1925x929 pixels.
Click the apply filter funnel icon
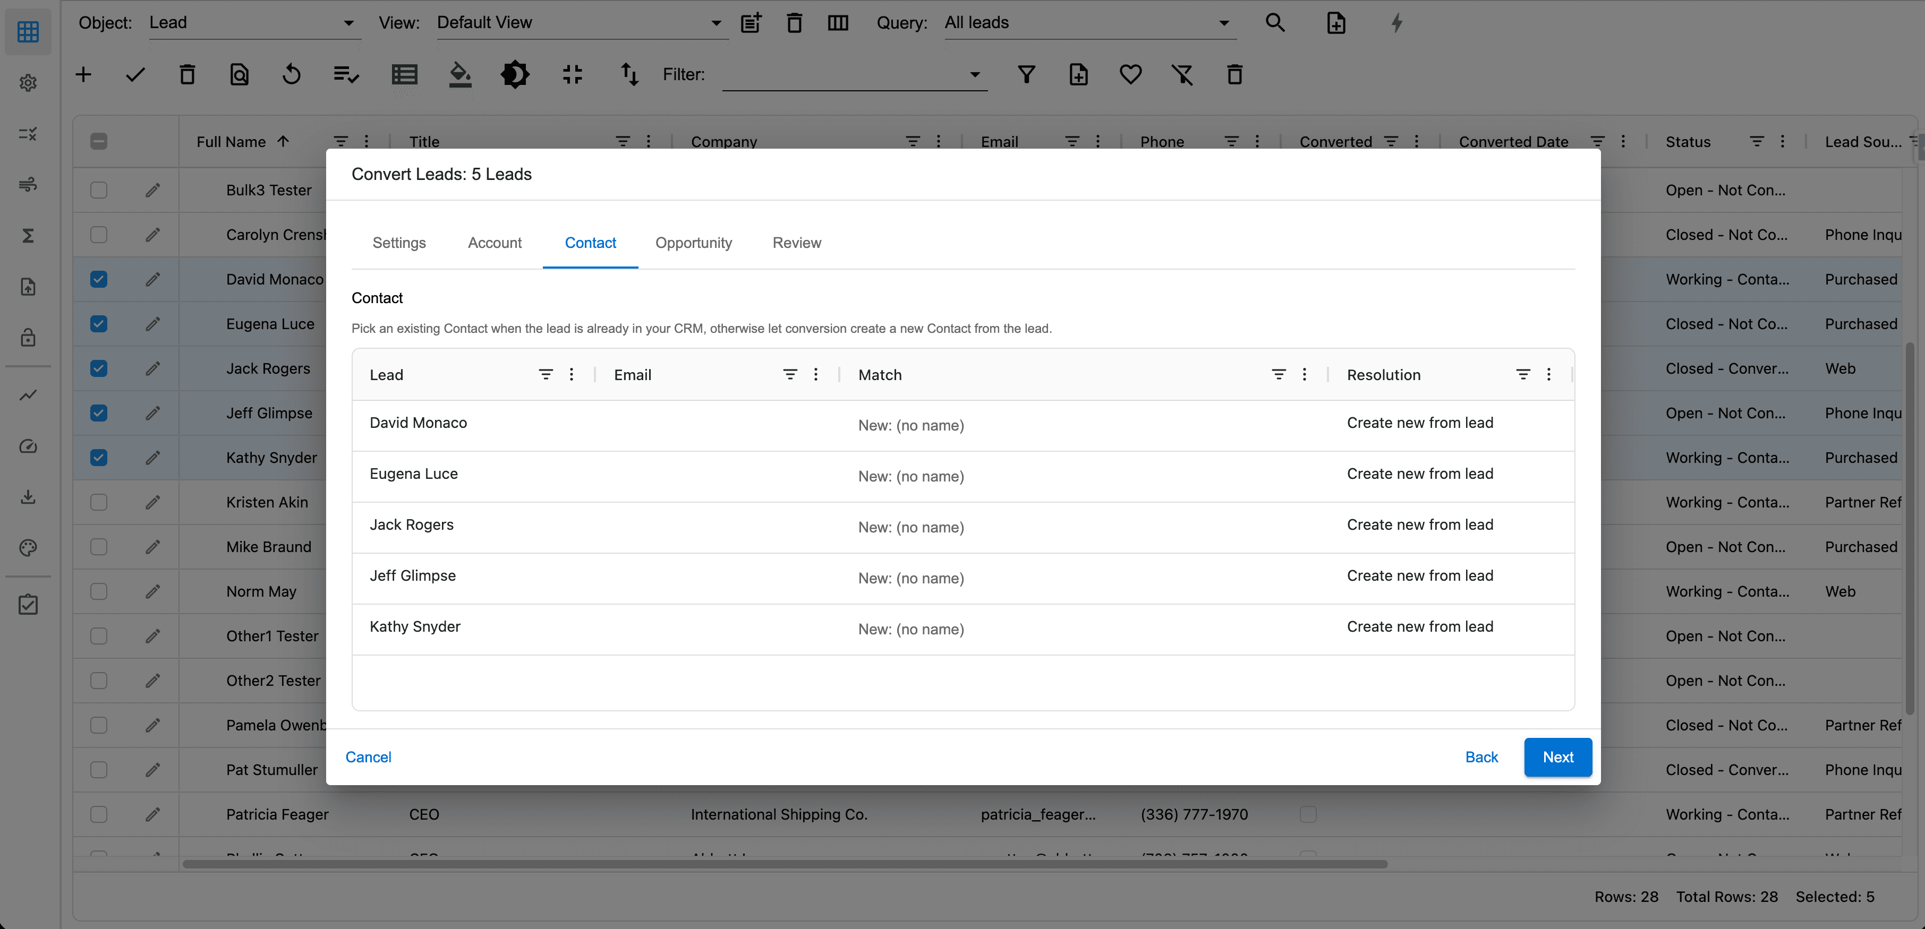1026,75
